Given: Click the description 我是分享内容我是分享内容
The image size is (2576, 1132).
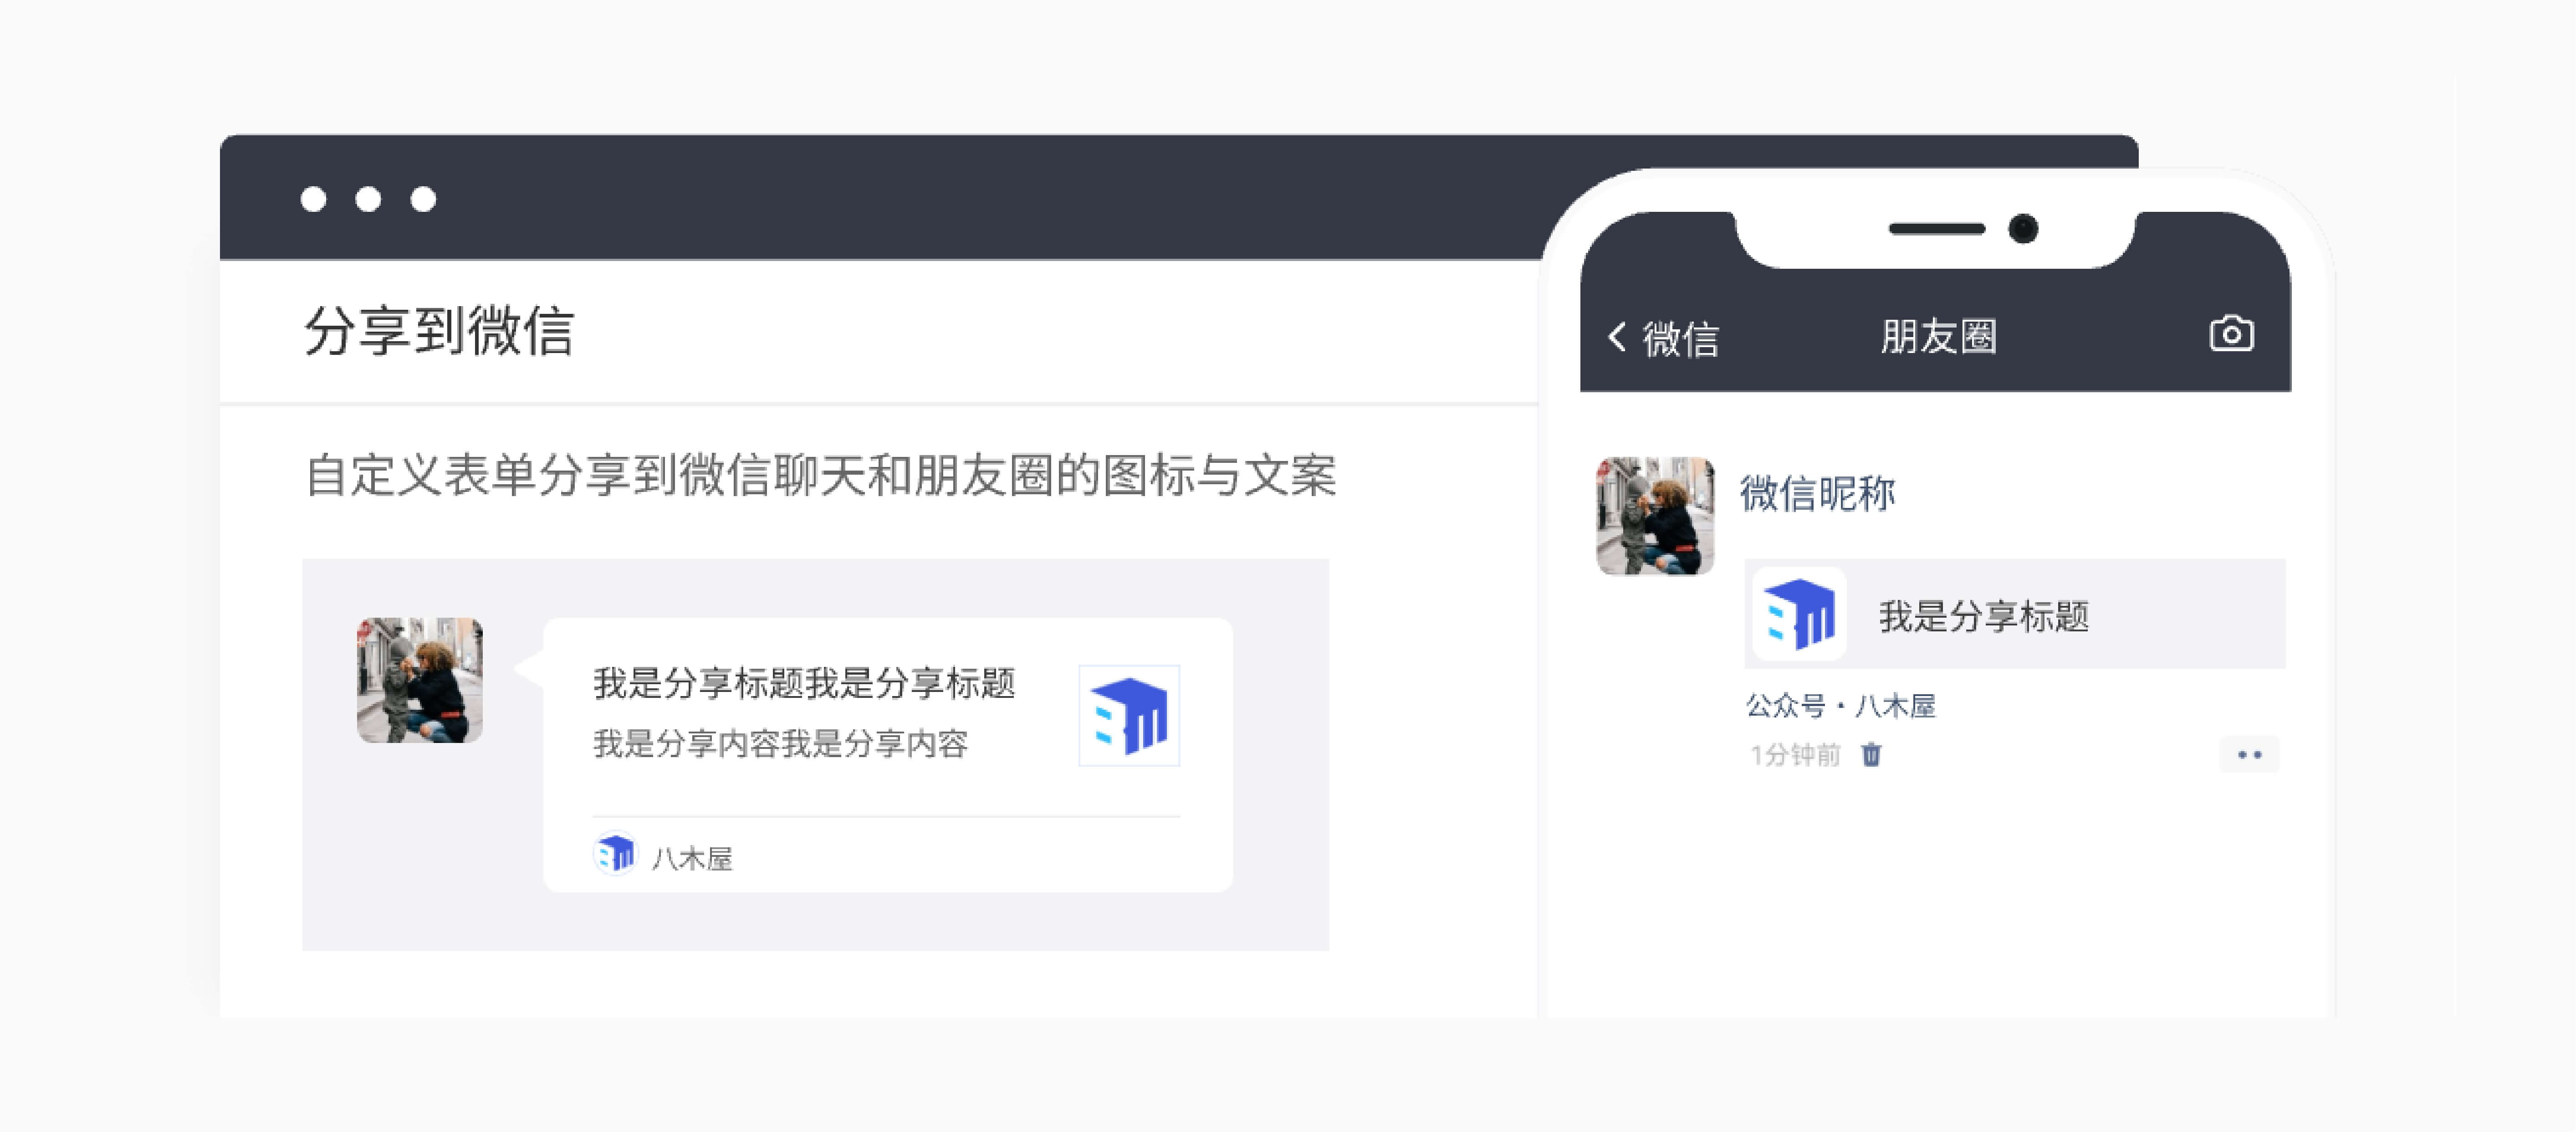Looking at the screenshot, I should pyautogui.click(x=780, y=743).
